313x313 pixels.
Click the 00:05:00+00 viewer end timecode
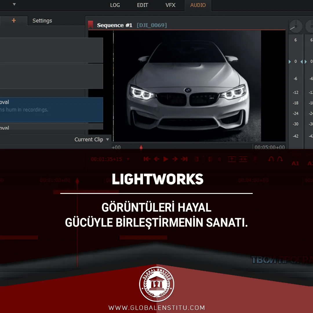click(270, 147)
